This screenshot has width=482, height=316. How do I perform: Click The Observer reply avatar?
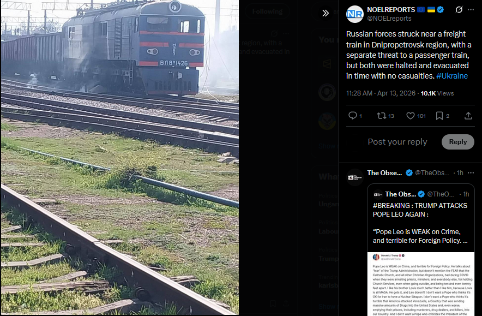[355, 177]
